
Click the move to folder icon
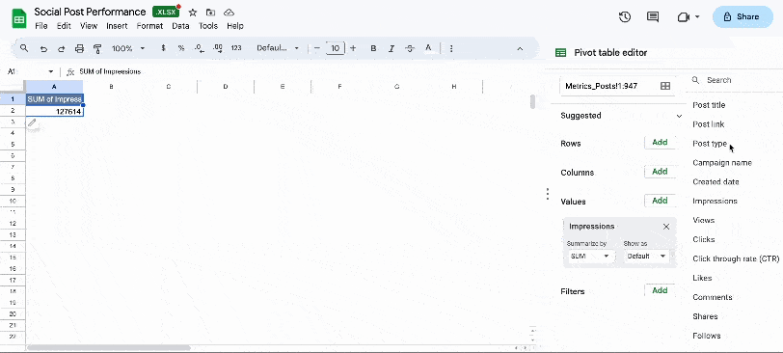tap(211, 13)
